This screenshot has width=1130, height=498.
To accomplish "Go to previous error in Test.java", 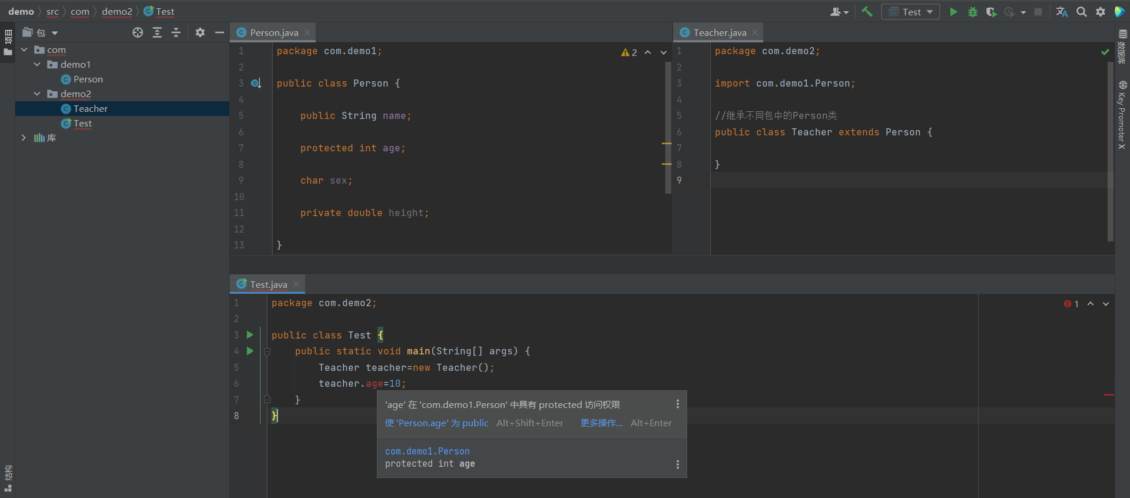I will [1091, 304].
